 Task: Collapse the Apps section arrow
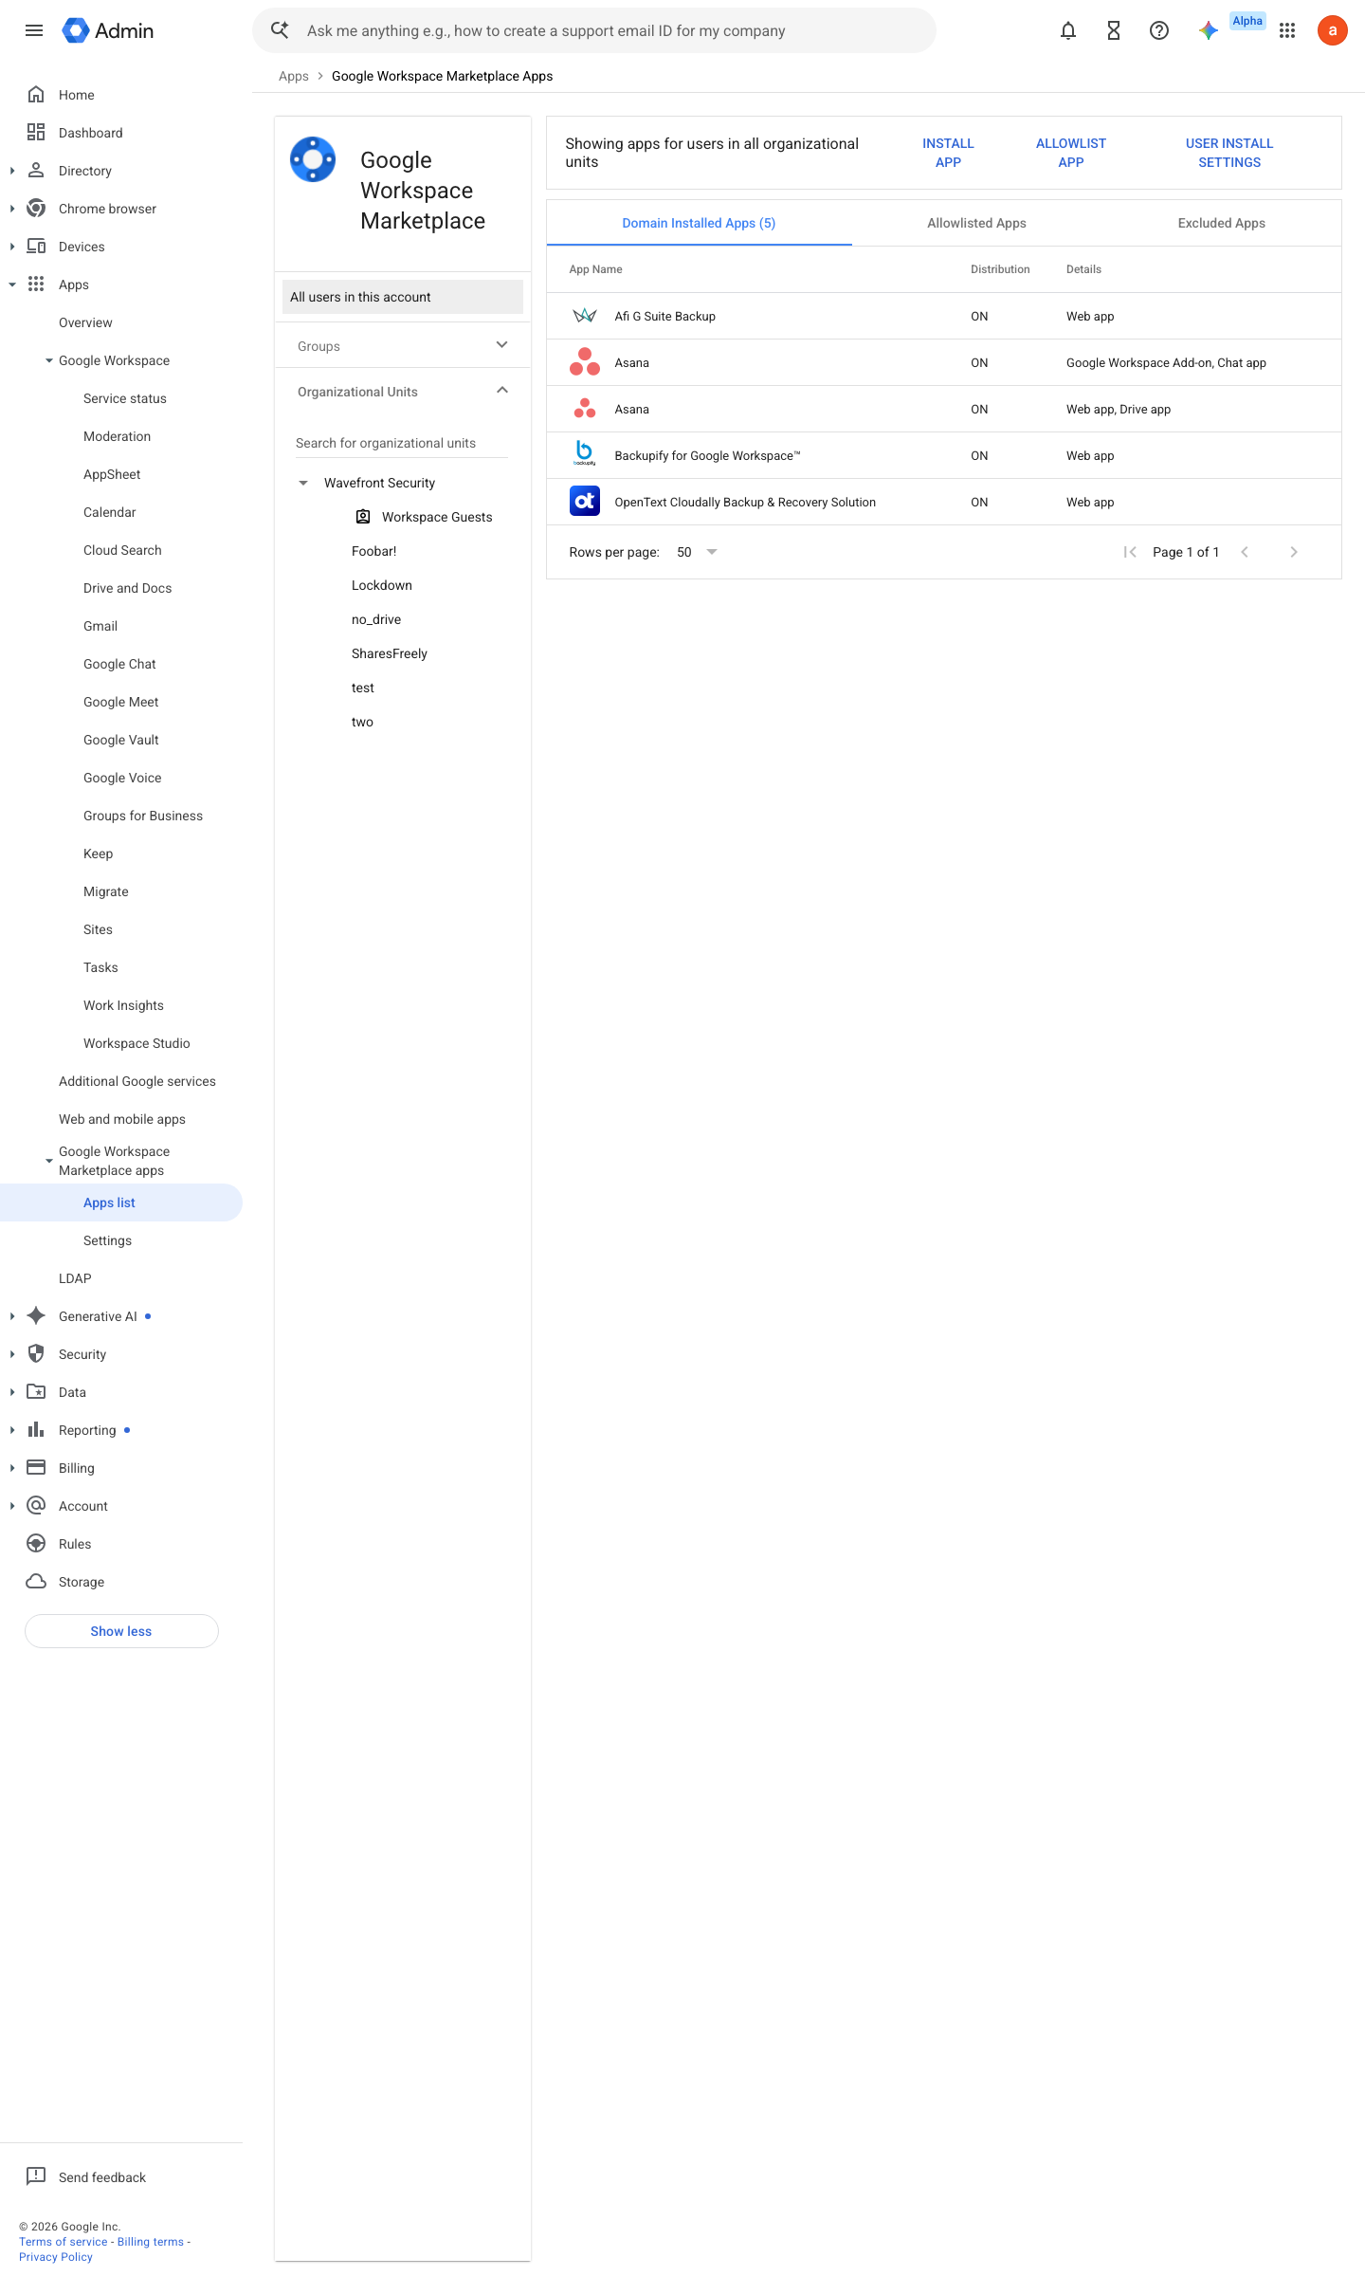click(12, 284)
